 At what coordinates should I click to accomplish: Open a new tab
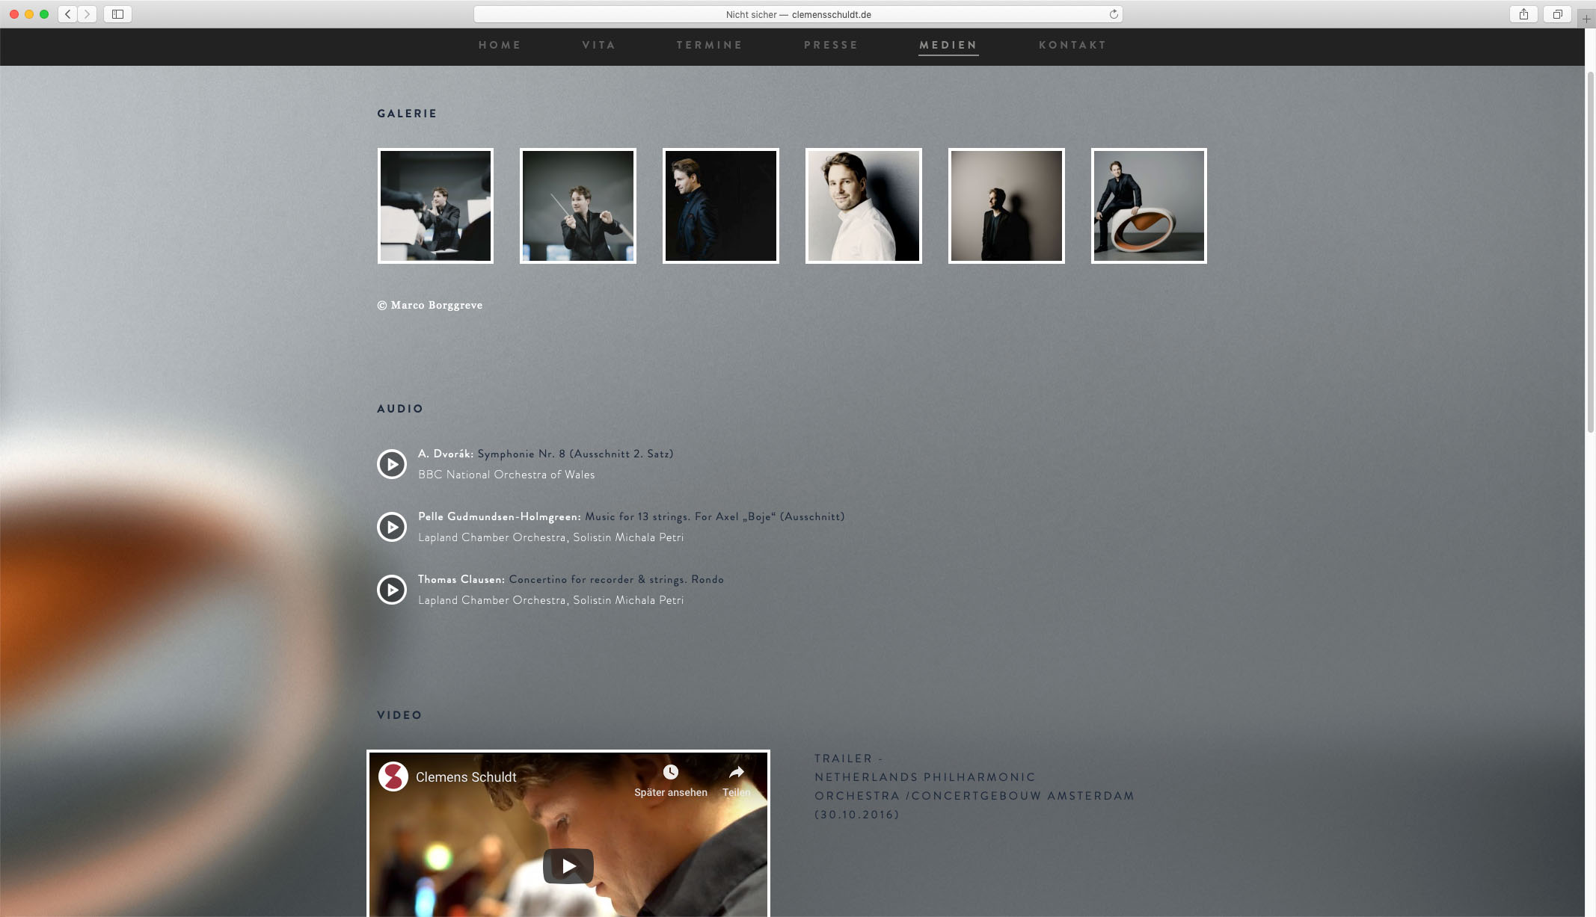tap(1586, 19)
